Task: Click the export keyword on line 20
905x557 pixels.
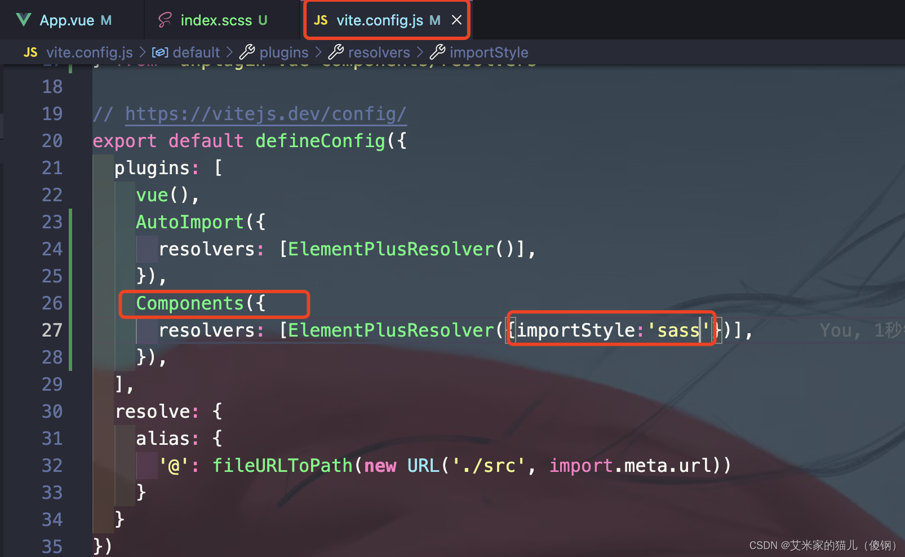Action: (125, 141)
